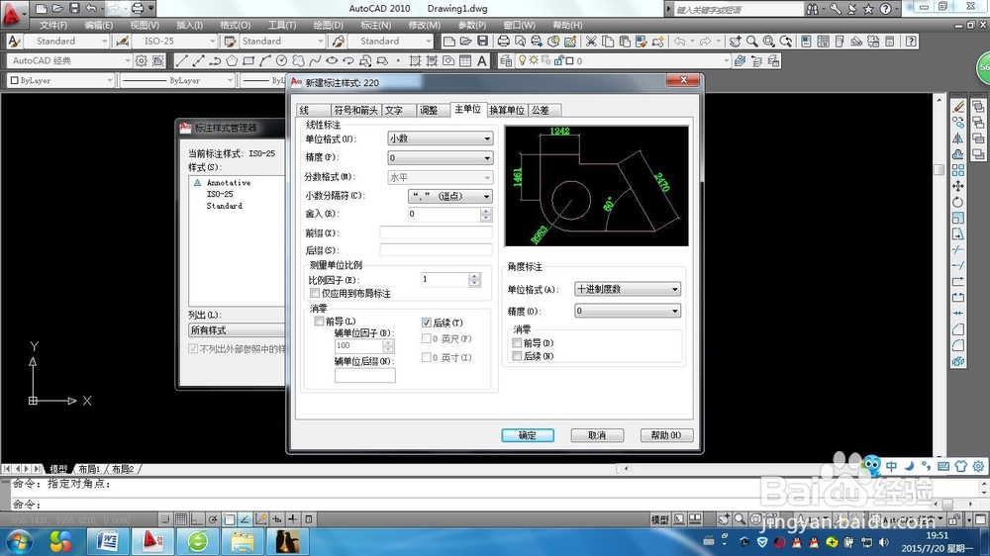Toggle Ortho mode in status bar
The image size is (990, 556).
[x=197, y=519]
